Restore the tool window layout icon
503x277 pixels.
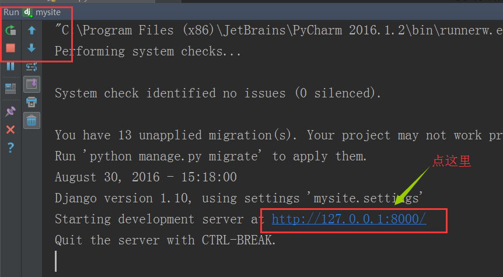point(11,89)
